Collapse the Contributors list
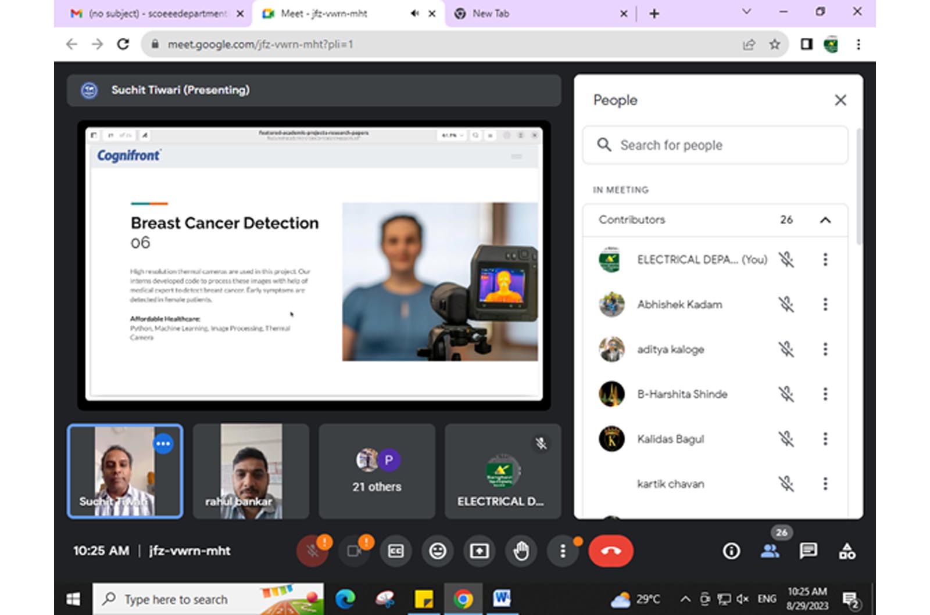The width and height of the screenshot is (930, 615). (825, 220)
